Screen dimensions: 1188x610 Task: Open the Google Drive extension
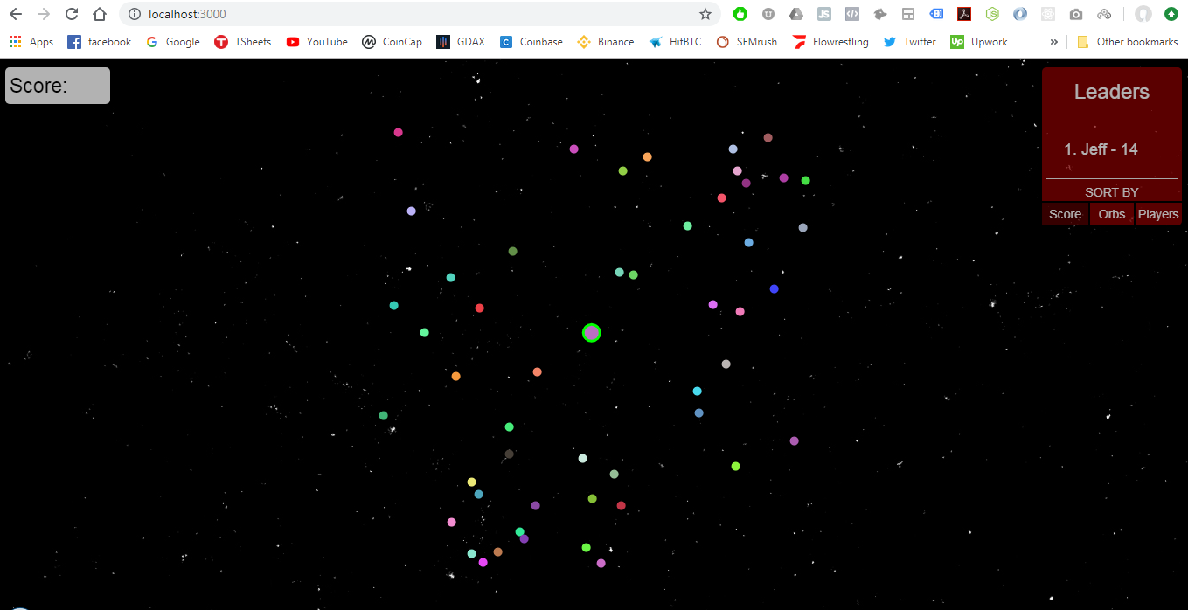[x=796, y=14]
